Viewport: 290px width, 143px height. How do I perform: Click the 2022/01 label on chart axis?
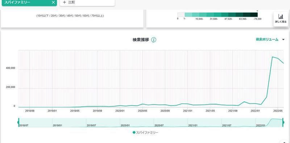255,111
